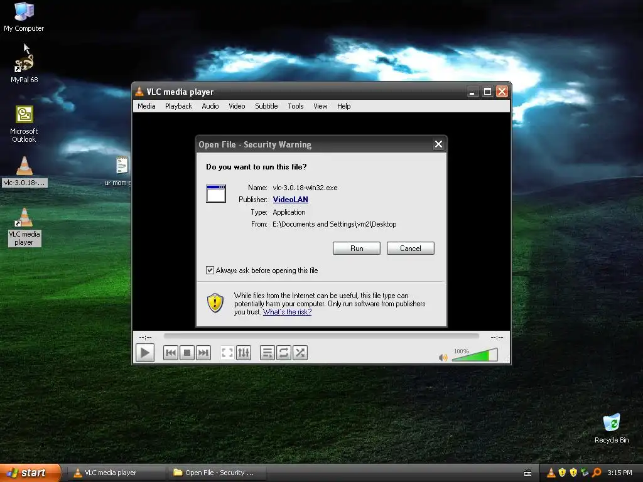
Task: Select the Microsoft Outlook desktop icon
Action: 24,124
